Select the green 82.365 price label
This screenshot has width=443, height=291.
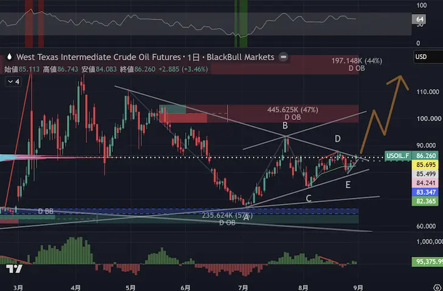click(x=425, y=201)
